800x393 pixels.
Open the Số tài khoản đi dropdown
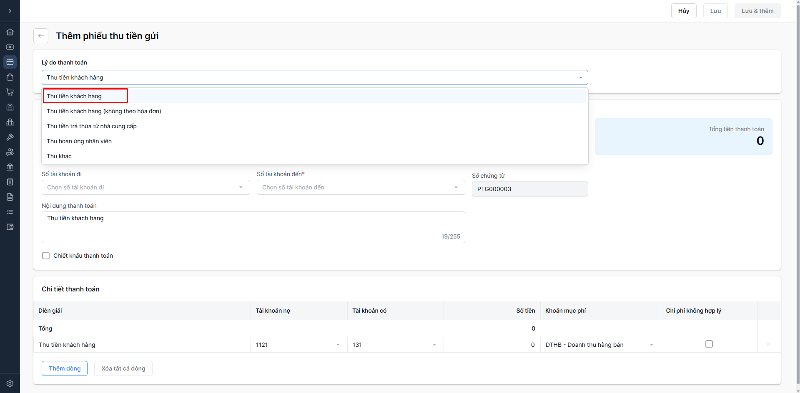click(x=145, y=187)
